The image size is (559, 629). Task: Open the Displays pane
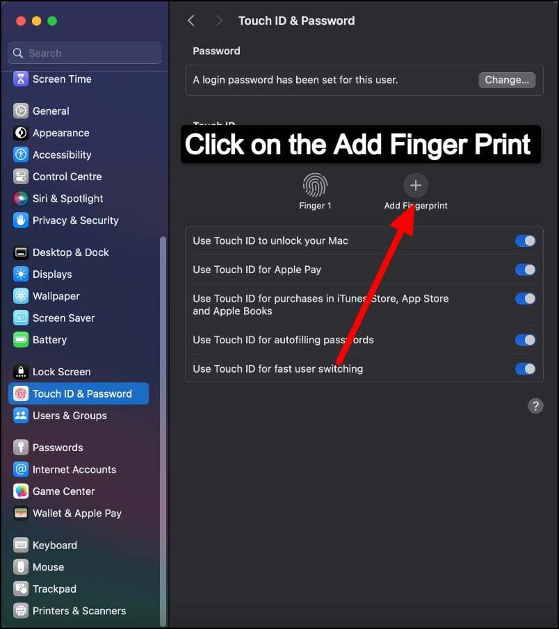pos(79,274)
